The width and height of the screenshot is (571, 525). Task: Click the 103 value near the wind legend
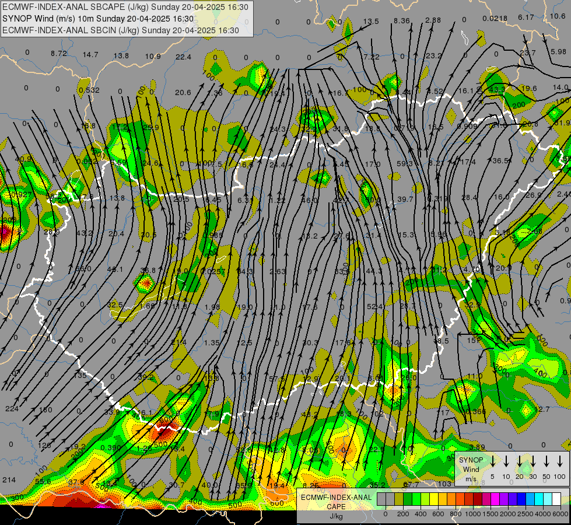tap(444, 484)
